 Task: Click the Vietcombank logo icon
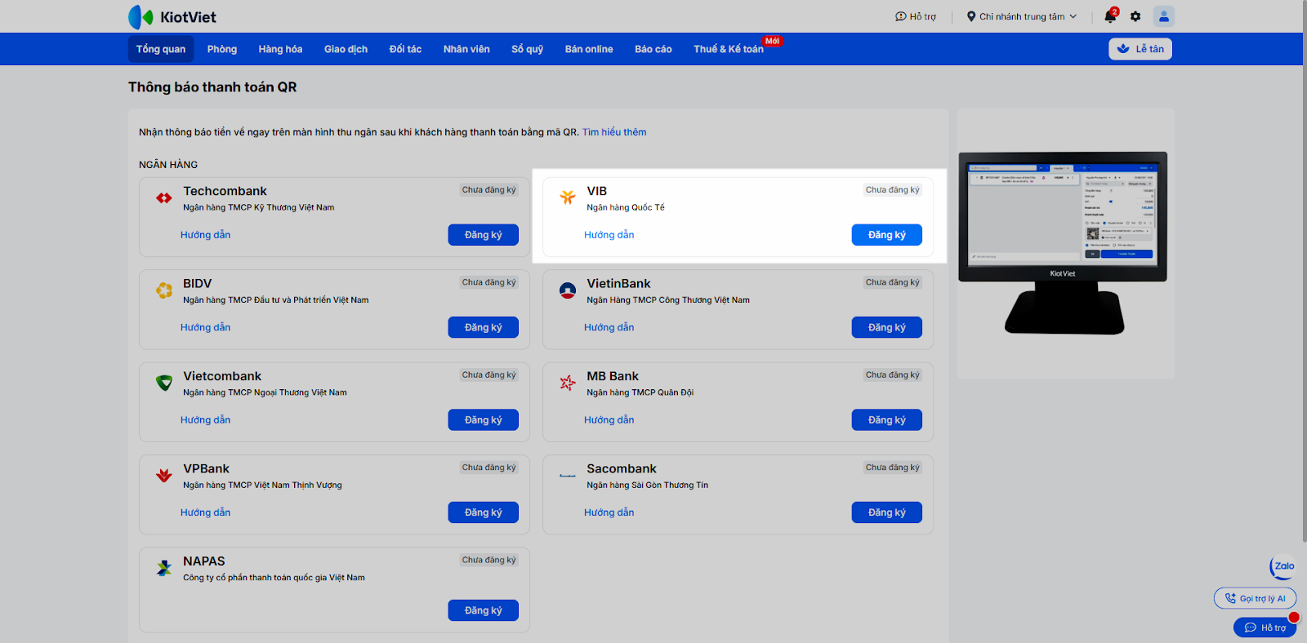(164, 383)
